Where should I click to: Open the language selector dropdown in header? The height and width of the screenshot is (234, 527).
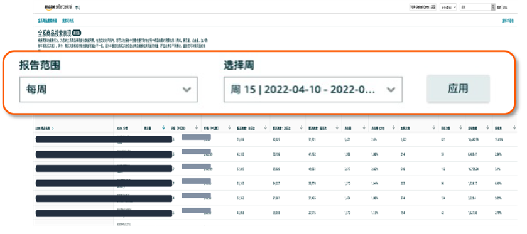448,7
